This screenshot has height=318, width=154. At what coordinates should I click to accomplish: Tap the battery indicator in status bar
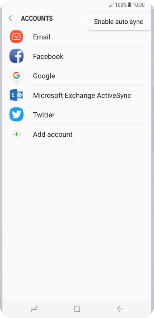pyautogui.click(x=129, y=5)
